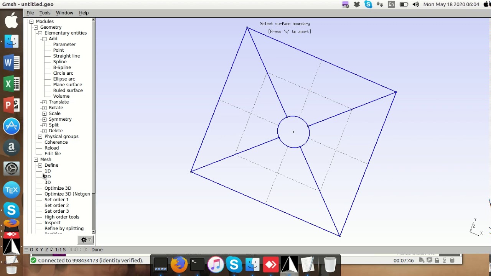The image size is (491, 276).
Task: Collapse the Geometry tree node
Action: click(36, 27)
